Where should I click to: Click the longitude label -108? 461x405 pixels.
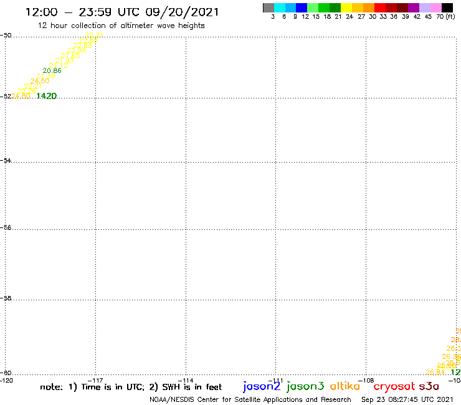pyautogui.click(x=366, y=380)
